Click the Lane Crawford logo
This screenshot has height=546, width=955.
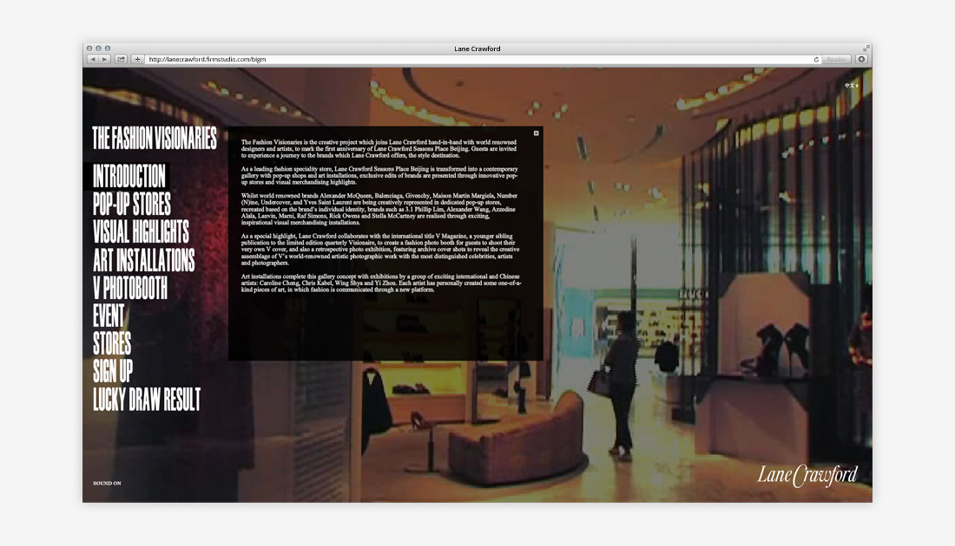click(x=807, y=475)
